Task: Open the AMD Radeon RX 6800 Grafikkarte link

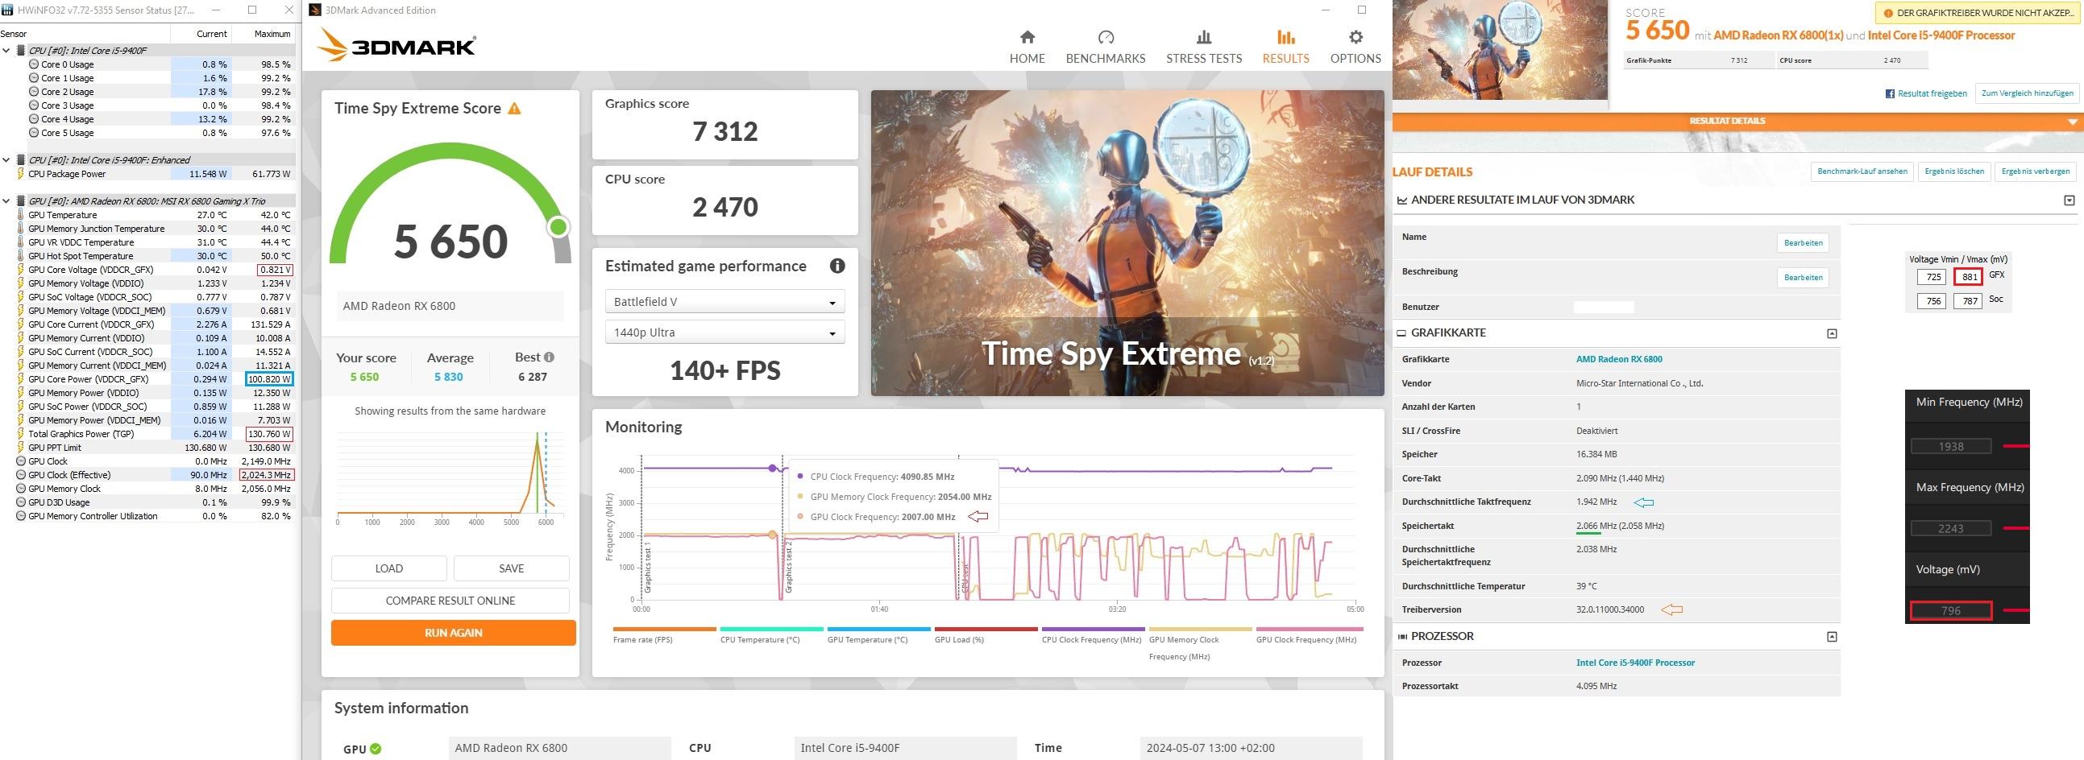Action: click(1619, 359)
